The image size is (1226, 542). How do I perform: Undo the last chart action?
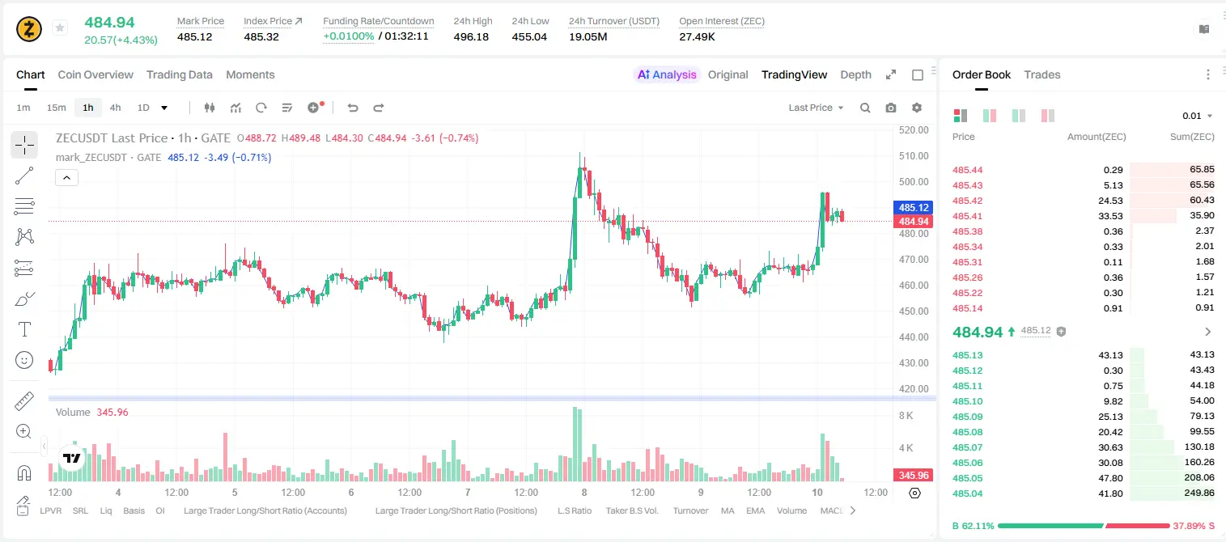pyautogui.click(x=352, y=108)
